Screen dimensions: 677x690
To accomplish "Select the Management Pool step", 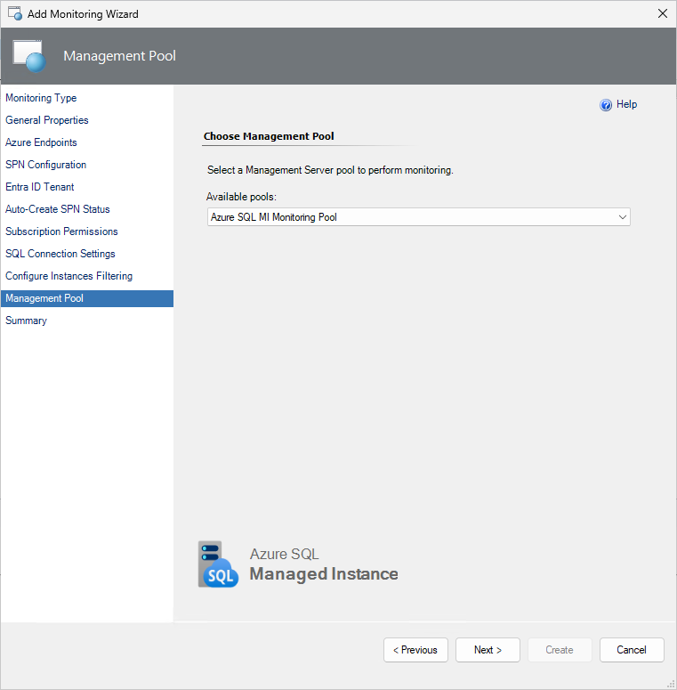I will pyautogui.click(x=87, y=298).
